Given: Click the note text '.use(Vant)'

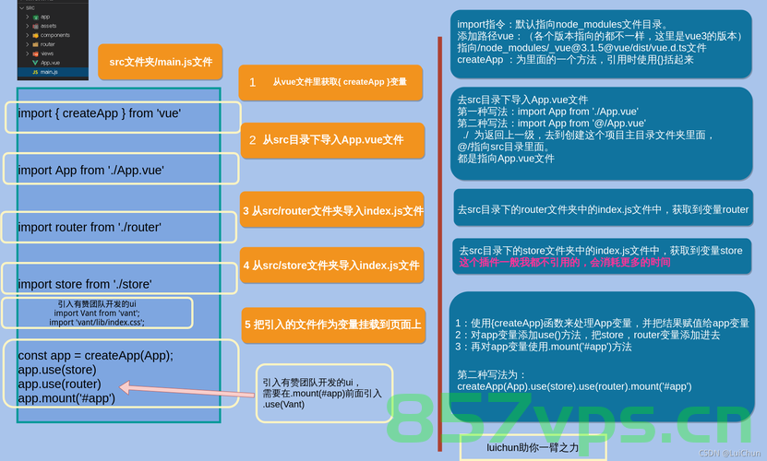Looking at the screenshot, I should click(283, 405).
